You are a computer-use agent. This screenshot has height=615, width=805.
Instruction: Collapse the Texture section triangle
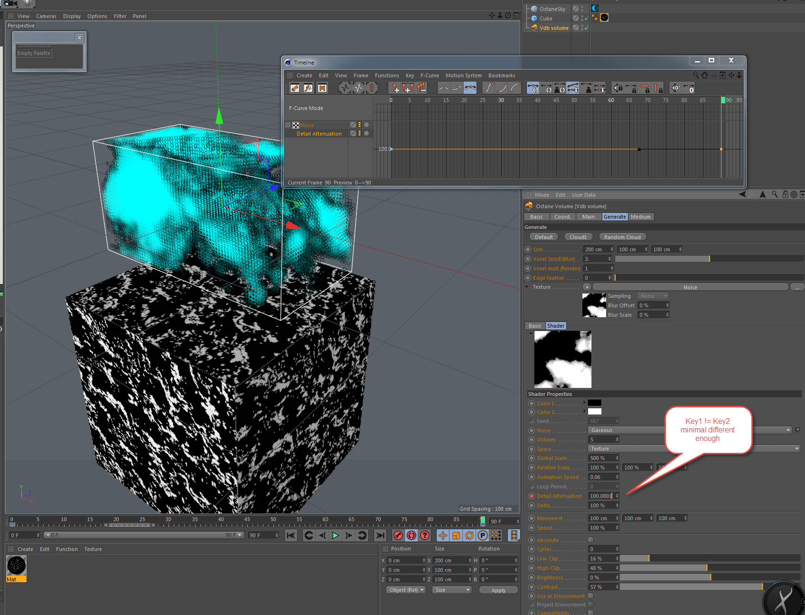coord(527,287)
